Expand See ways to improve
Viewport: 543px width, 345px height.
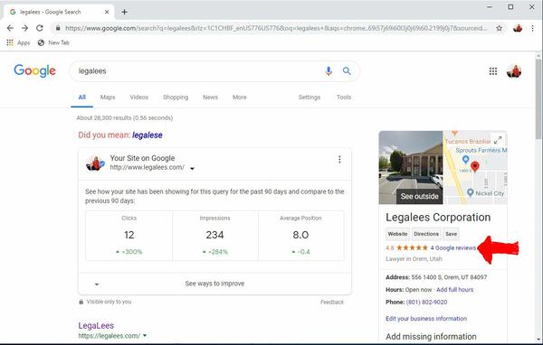pos(214,284)
